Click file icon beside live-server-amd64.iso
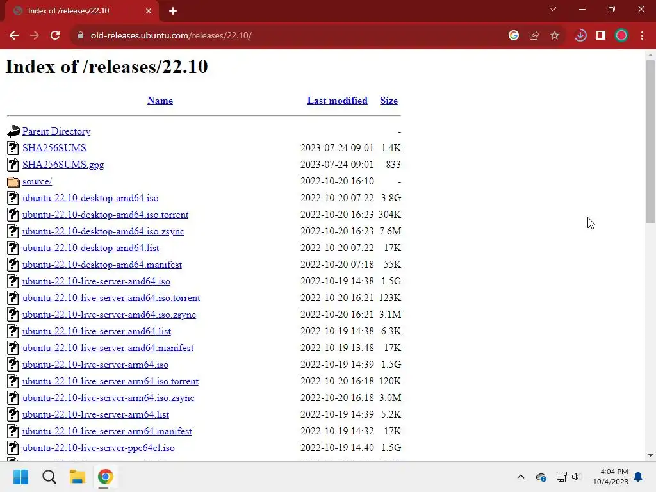The height and width of the screenshot is (492, 656). [x=13, y=282]
